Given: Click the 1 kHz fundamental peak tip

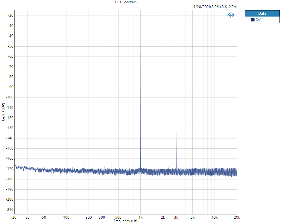Looking at the screenshot, I should tap(141, 36).
